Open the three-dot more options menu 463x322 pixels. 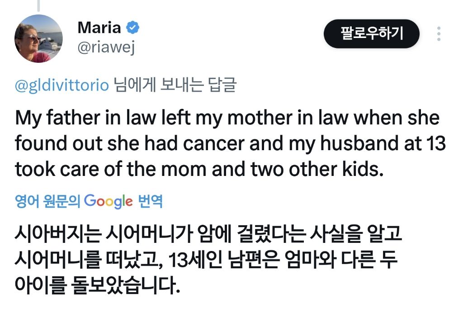439,34
